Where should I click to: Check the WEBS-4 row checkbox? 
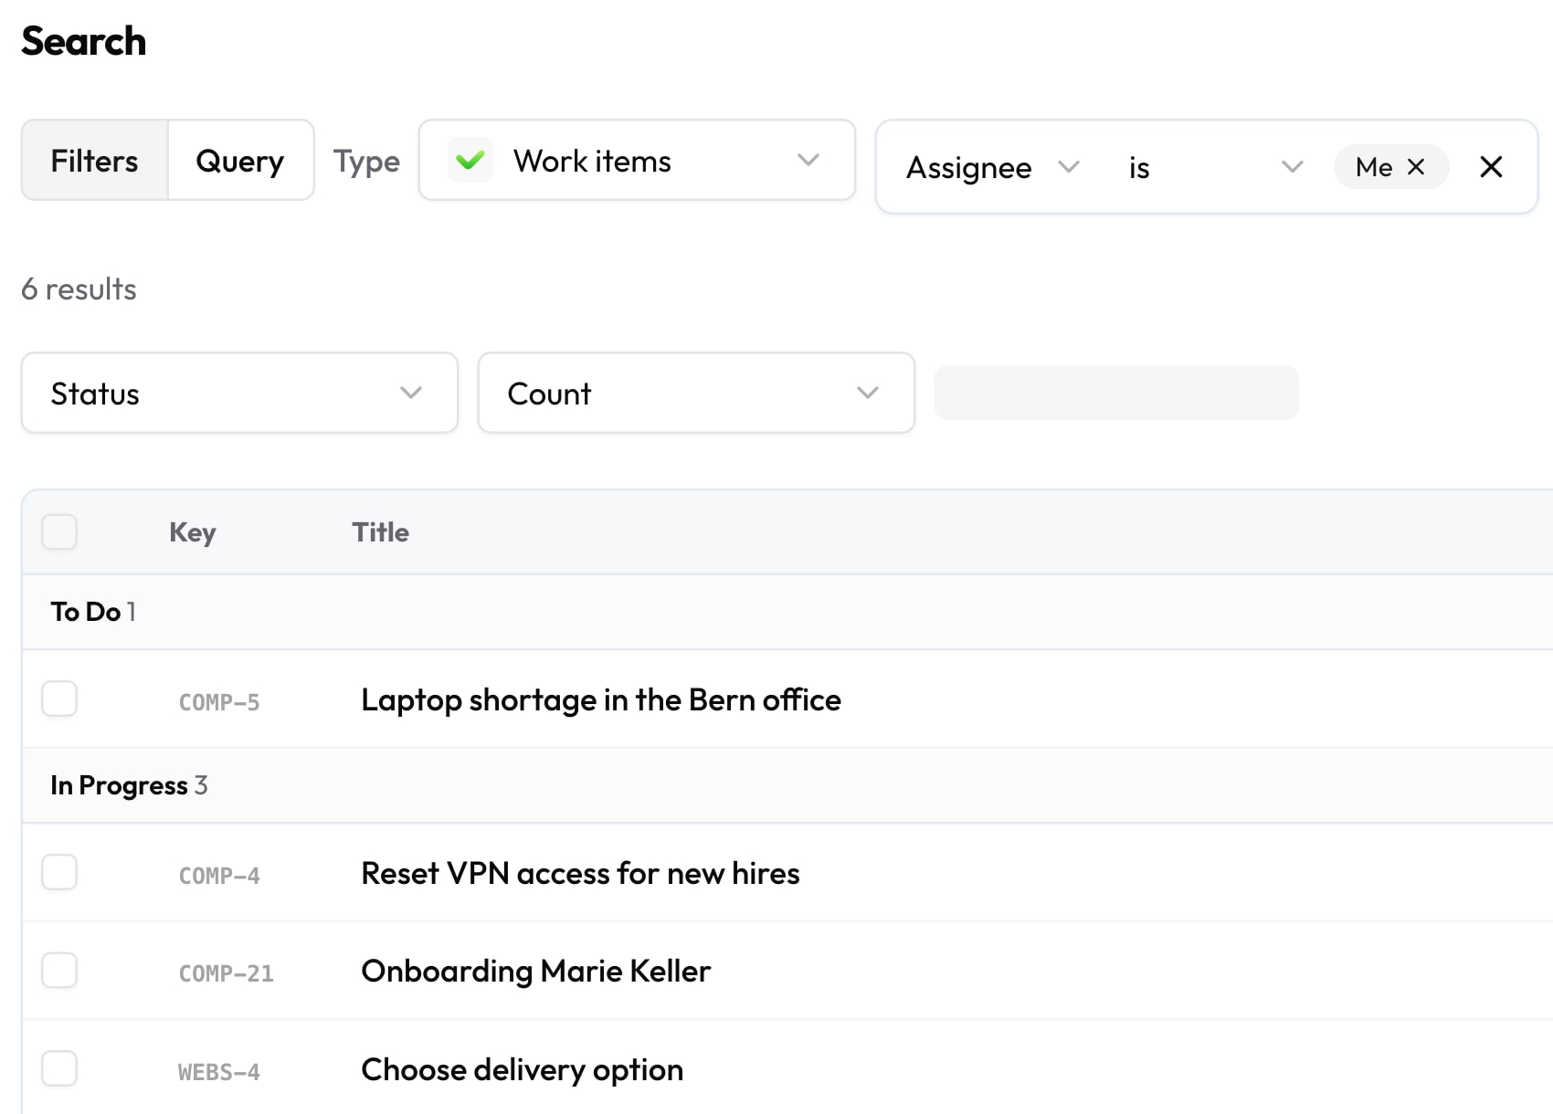point(59,1068)
